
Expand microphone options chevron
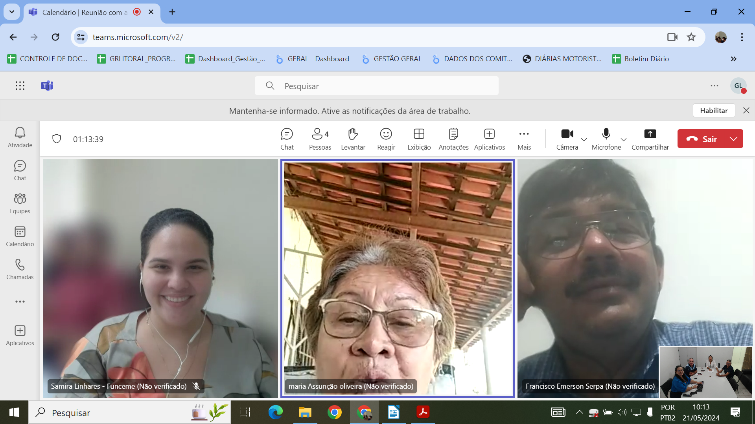(624, 139)
